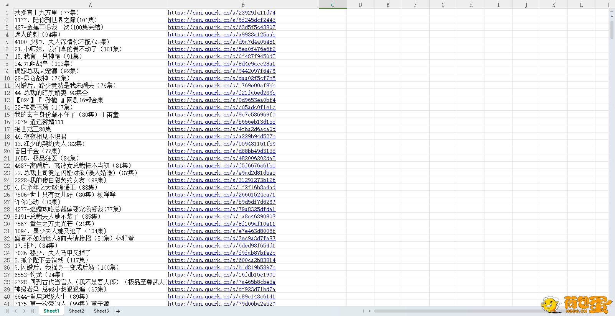Screen dimensions: 615x316
Task: Open link ending 600ca2b83814
Action: coord(222,260)
